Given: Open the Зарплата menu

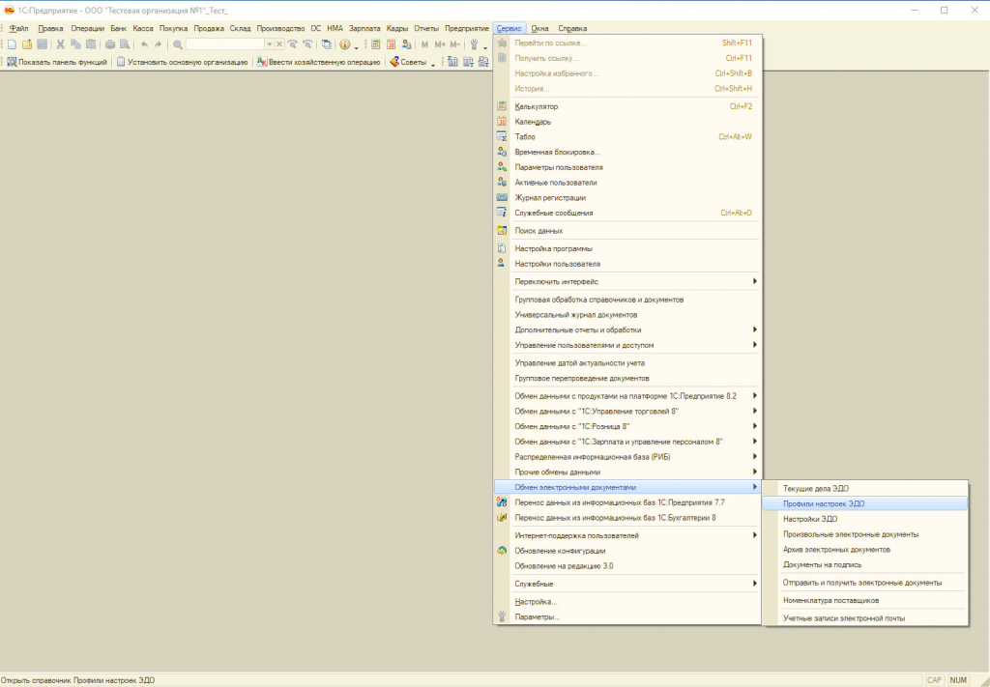Looking at the screenshot, I should point(364,28).
